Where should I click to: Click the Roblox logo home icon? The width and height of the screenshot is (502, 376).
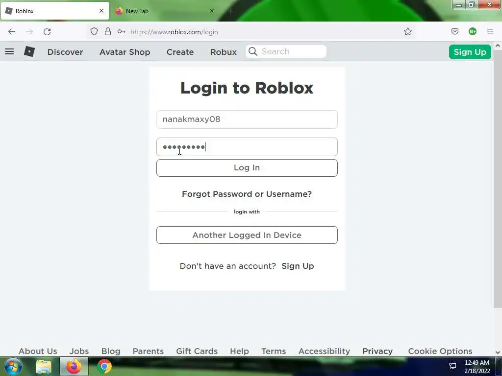coord(29,51)
